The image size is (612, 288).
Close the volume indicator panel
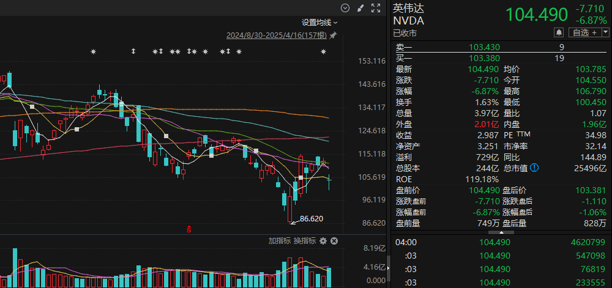click(x=334, y=241)
